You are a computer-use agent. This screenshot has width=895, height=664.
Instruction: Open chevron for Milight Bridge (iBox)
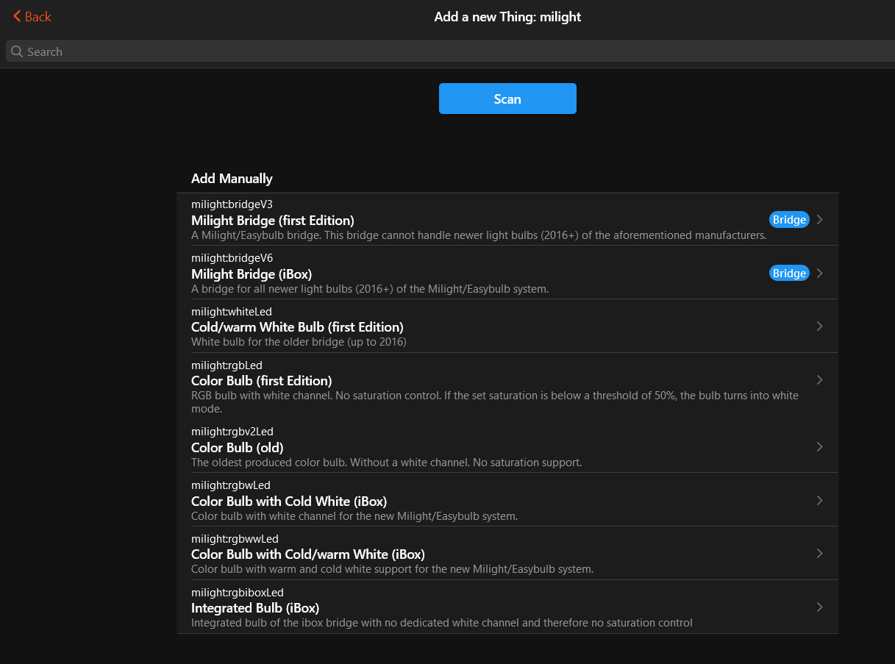pyautogui.click(x=820, y=274)
